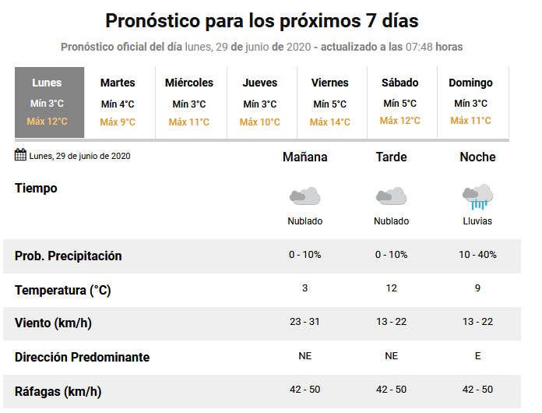Click the calendar icon beside the date
The height and width of the screenshot is (413, 542).
(x=21, y=154)
